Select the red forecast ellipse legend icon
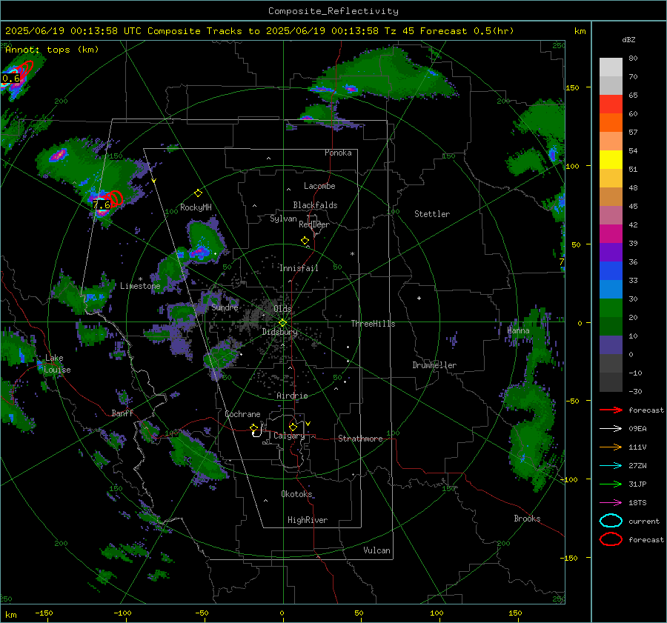Viewport: 667px width, 623px height. 611,539
